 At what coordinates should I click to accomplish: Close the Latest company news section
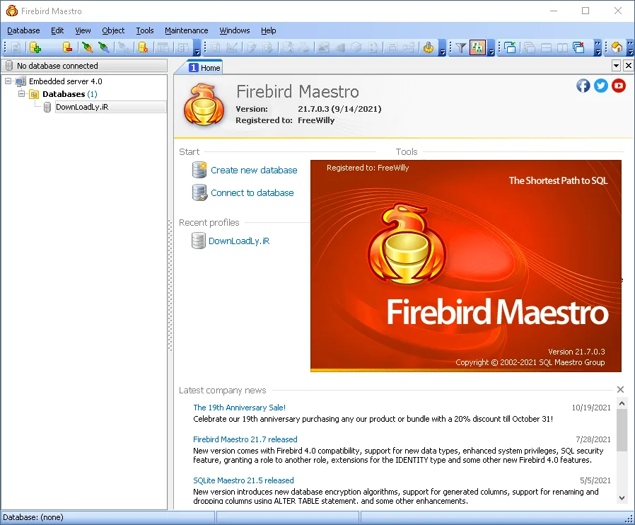pos(620,390)
